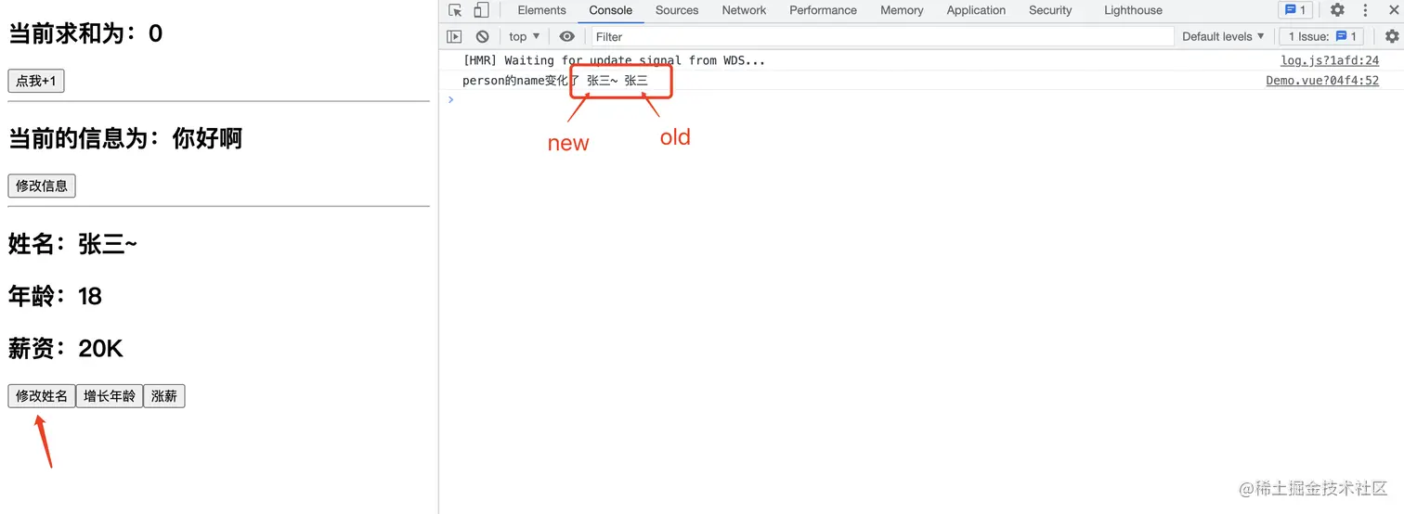The width and height of the screenshot is (1404, 514).
Task: Open the Demo.vue?04f4:52 source link
Action: [x=1322, y=81]
